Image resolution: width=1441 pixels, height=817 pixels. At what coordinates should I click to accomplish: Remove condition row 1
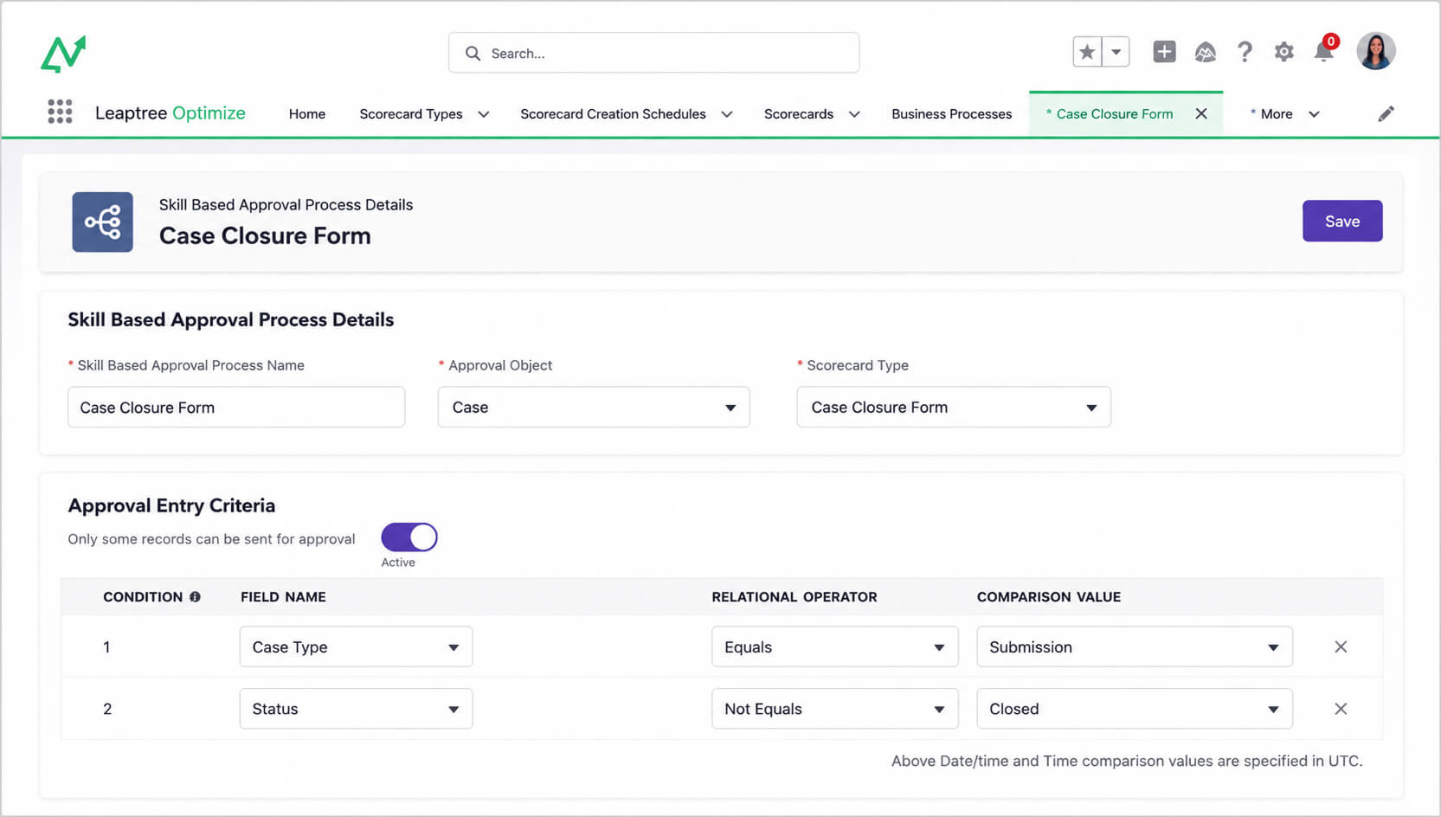tap(1341, 647)
